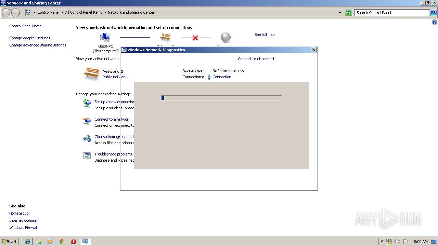
Task: Click the Troubleshoot problems icon
Action: (87, 156)
